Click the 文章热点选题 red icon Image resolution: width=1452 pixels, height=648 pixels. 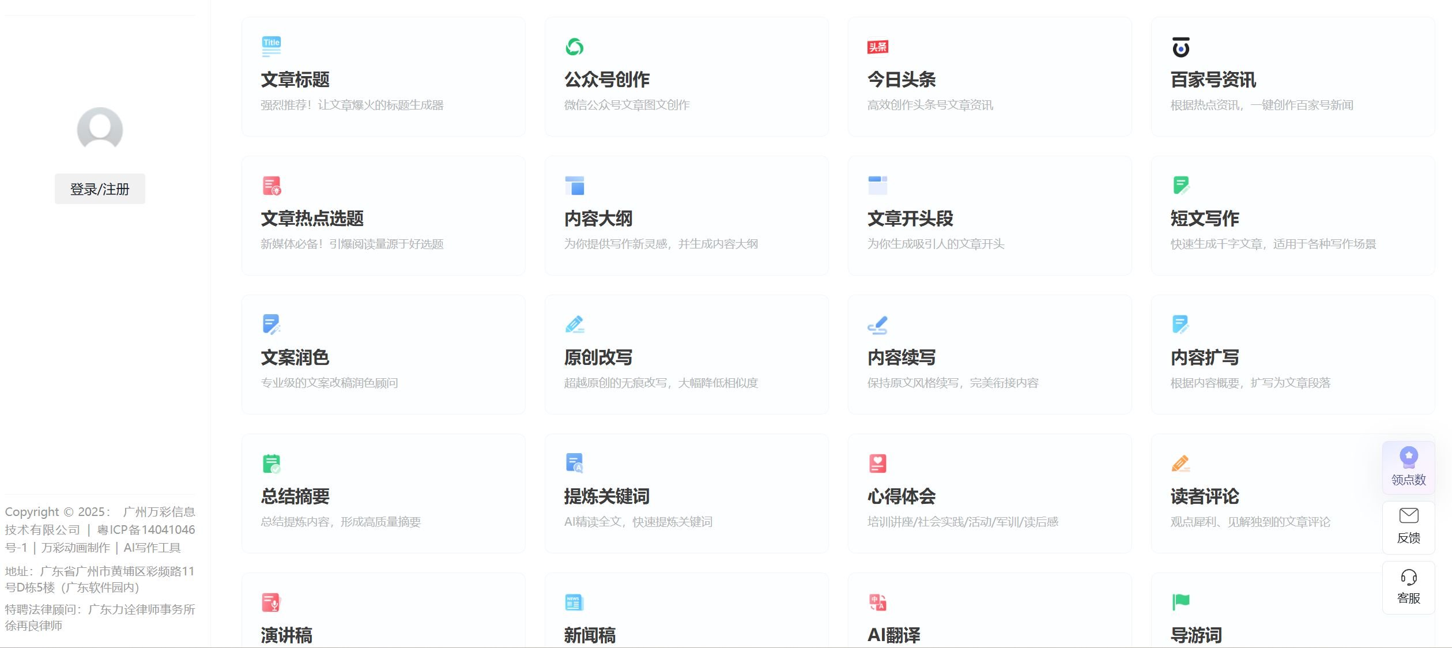pyautogui.click(x=271, y=186)
